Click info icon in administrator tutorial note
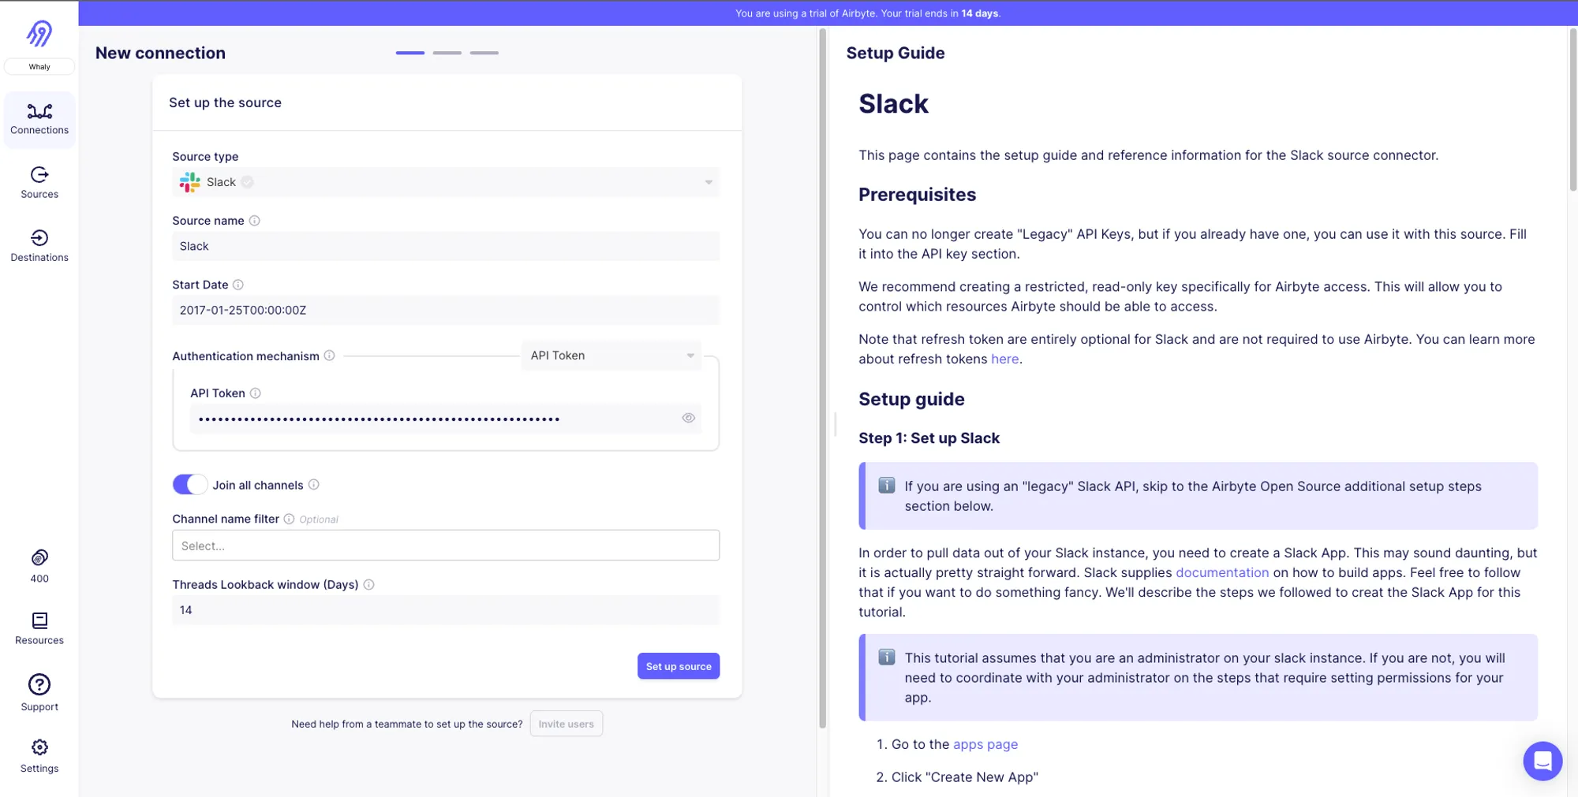 [x=887, y=657]
